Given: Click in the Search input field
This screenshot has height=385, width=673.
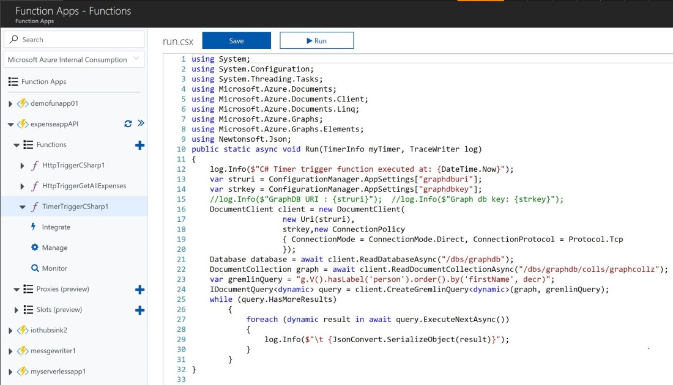Looking at the screenshot, I should point(80,40).
